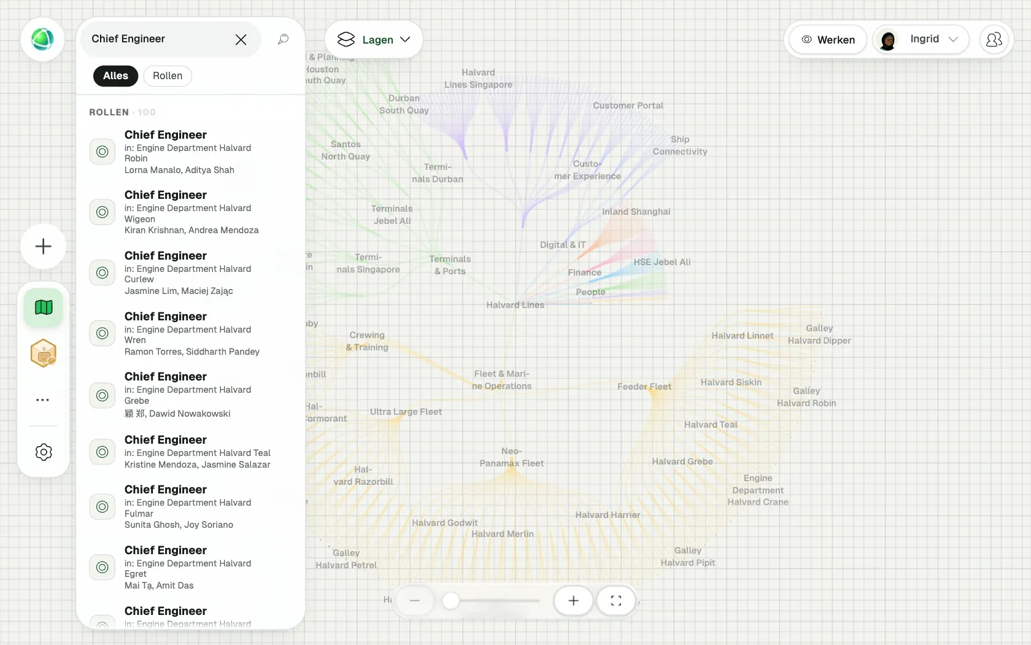
Task: Click the Halvard Linnet map label
Action: [743, 336]
